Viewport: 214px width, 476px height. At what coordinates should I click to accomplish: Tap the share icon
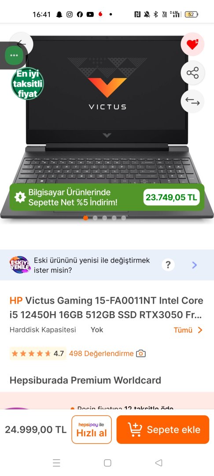(x=192, y=73)
